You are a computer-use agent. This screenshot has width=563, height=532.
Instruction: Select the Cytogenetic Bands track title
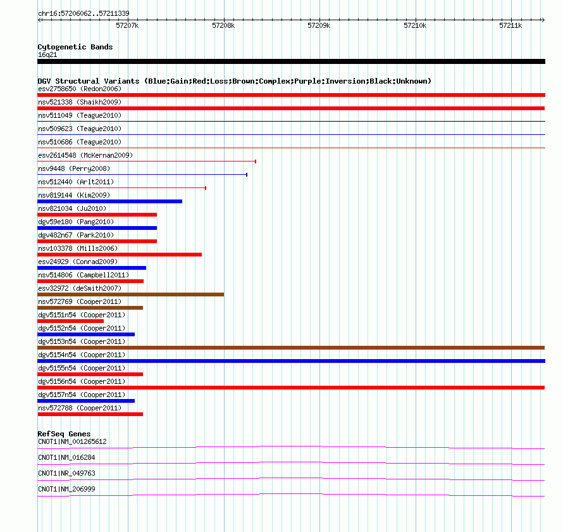coord(75,47)
